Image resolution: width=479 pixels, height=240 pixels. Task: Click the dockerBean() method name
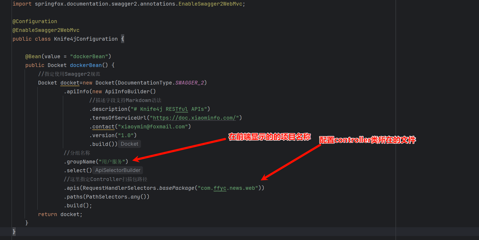[86, 65]
